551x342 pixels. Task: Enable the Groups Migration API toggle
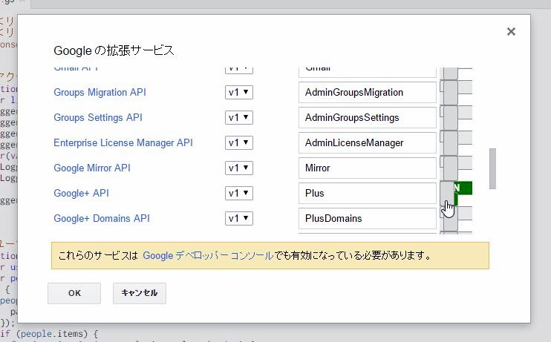tap(456, 93)
